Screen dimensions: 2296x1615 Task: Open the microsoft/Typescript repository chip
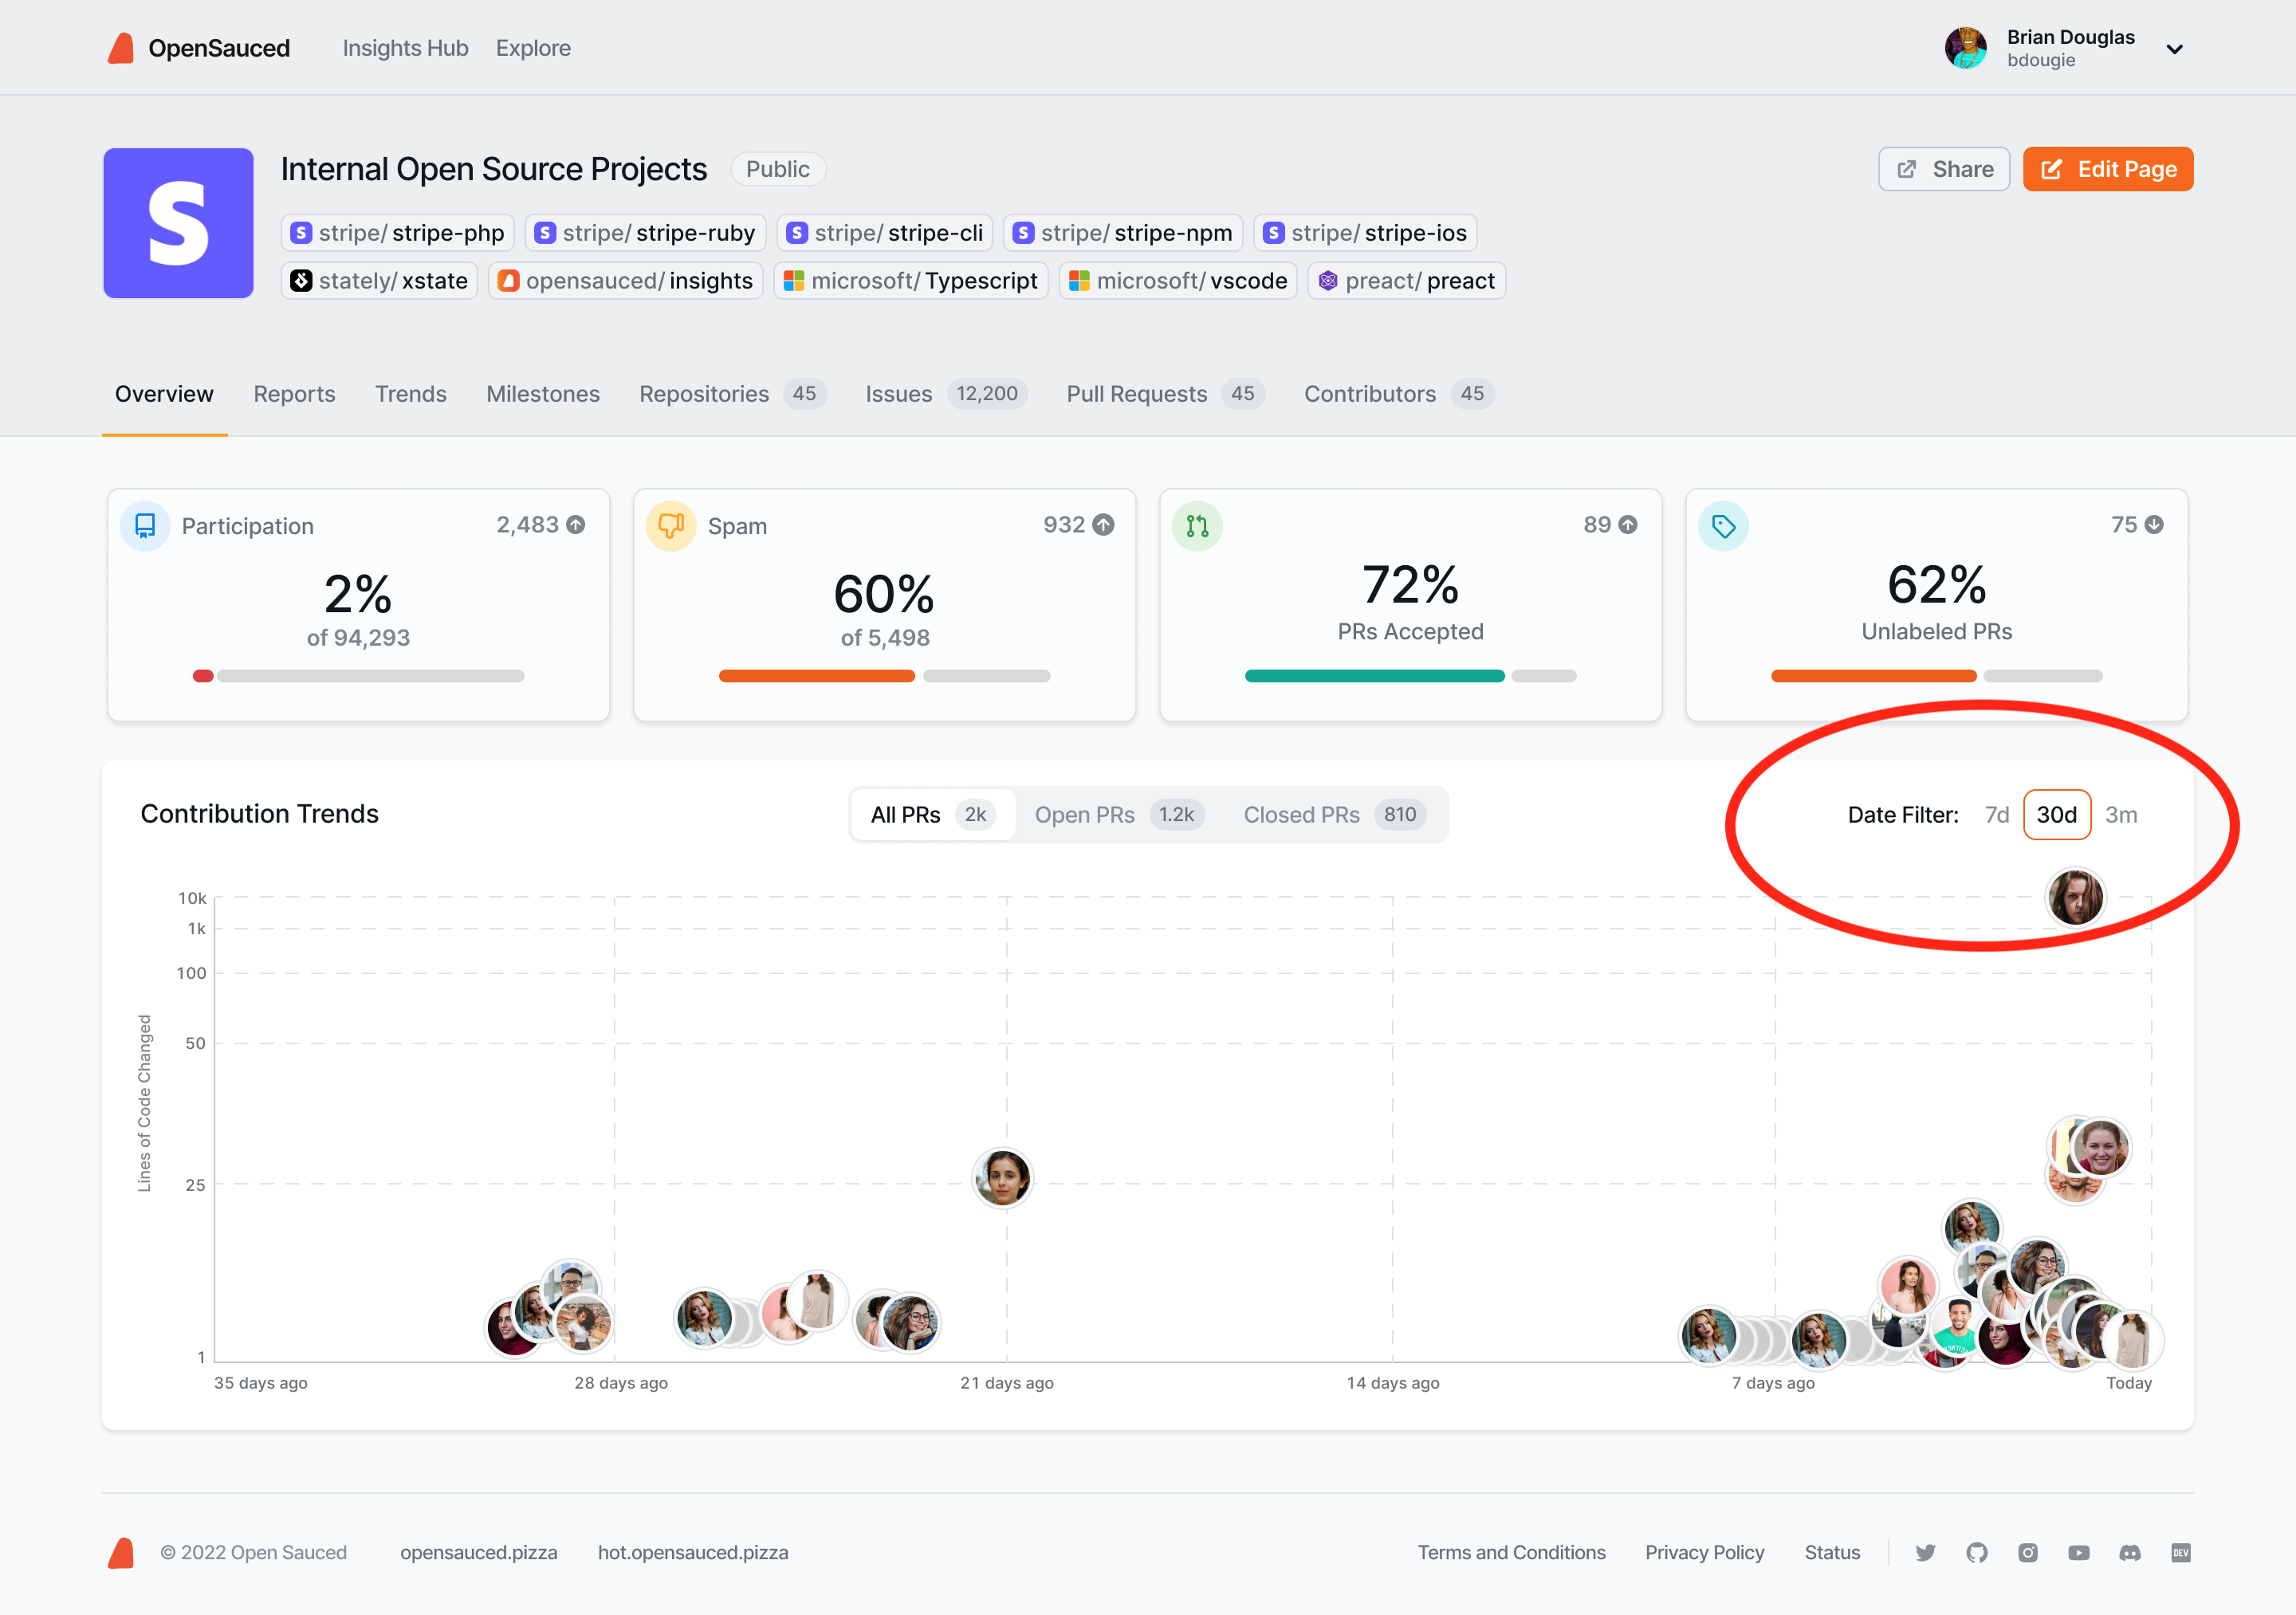[911, 281]
